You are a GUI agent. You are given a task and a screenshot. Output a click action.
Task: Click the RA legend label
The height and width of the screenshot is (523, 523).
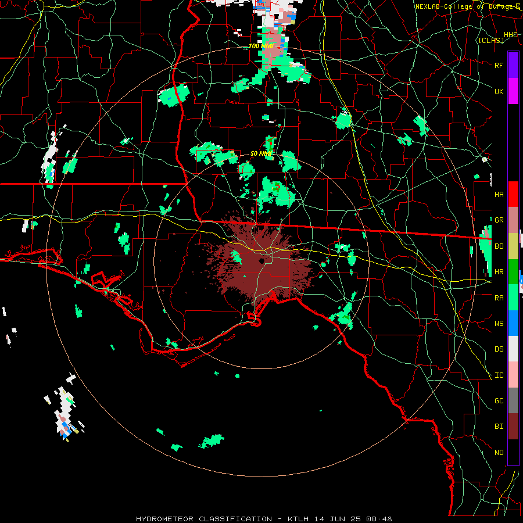499,298
